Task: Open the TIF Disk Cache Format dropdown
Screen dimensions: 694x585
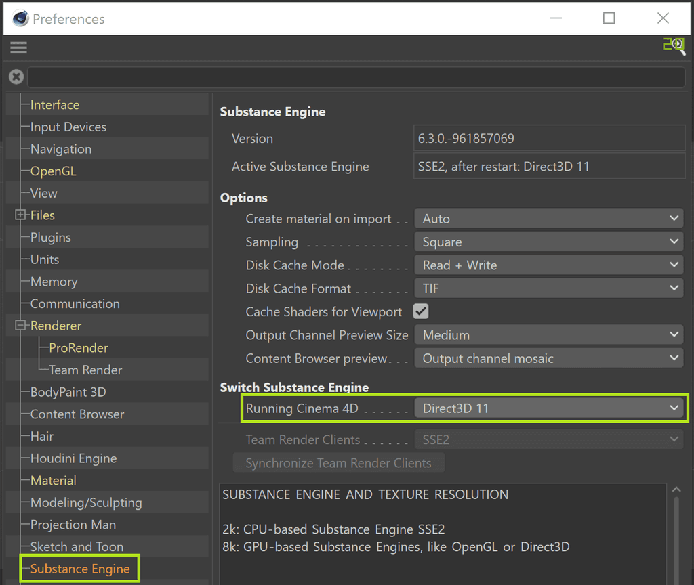Action: coord(548,288)
